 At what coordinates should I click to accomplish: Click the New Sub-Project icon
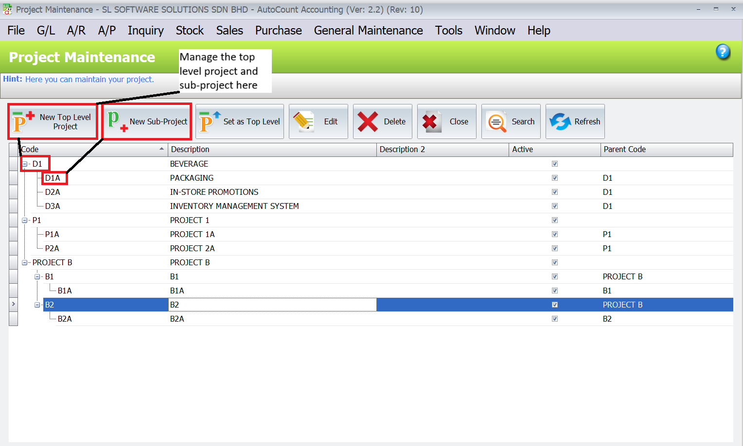117,121
